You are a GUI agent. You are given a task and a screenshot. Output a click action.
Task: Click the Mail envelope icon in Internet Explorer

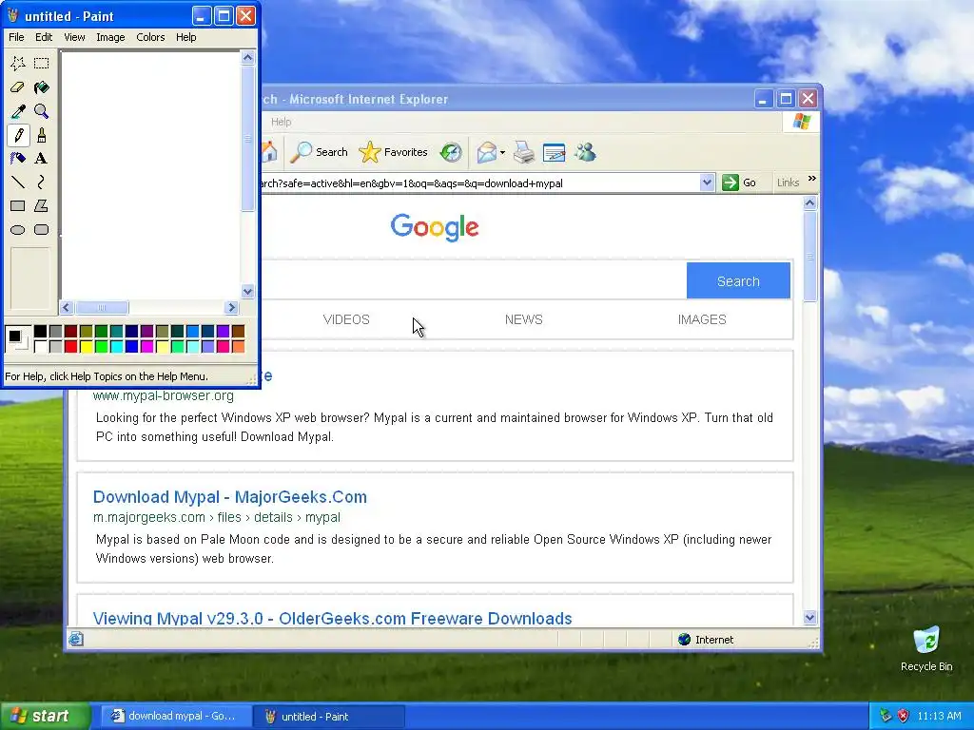click(x=487, y=152)
